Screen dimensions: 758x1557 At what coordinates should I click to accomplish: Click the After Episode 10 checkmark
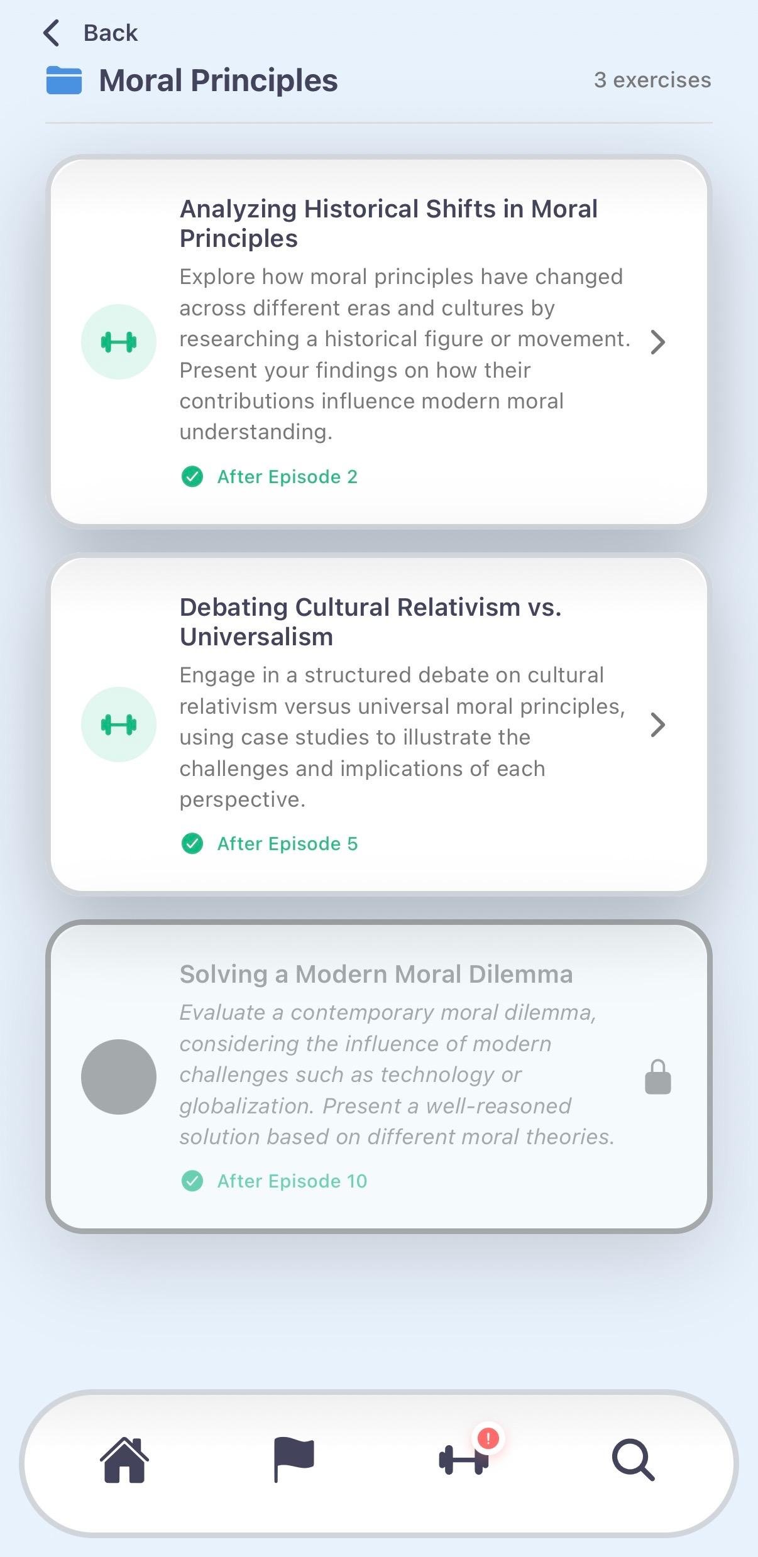point(192,1181)
